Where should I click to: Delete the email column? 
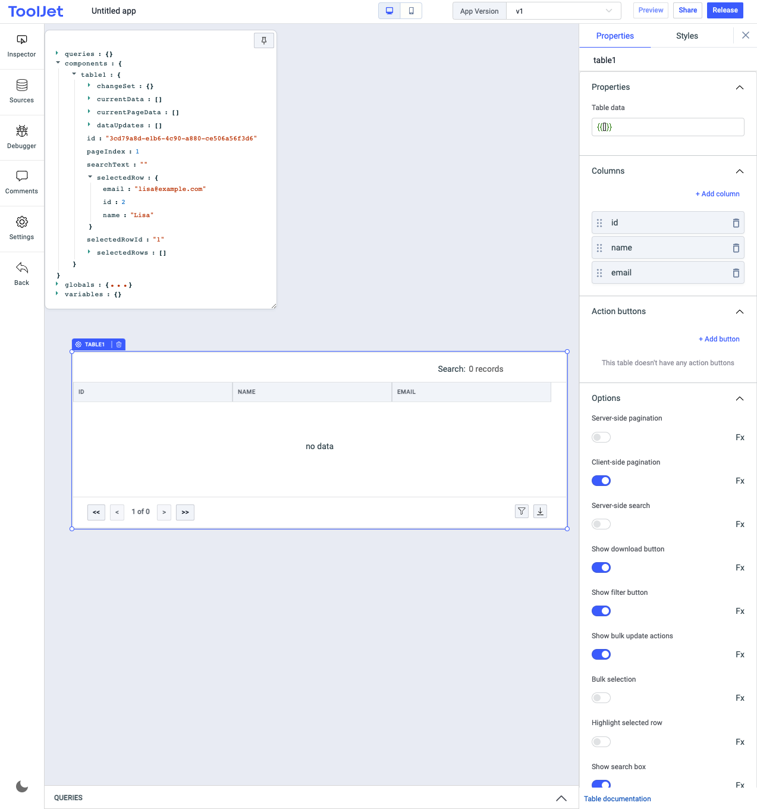click(736, 273)
